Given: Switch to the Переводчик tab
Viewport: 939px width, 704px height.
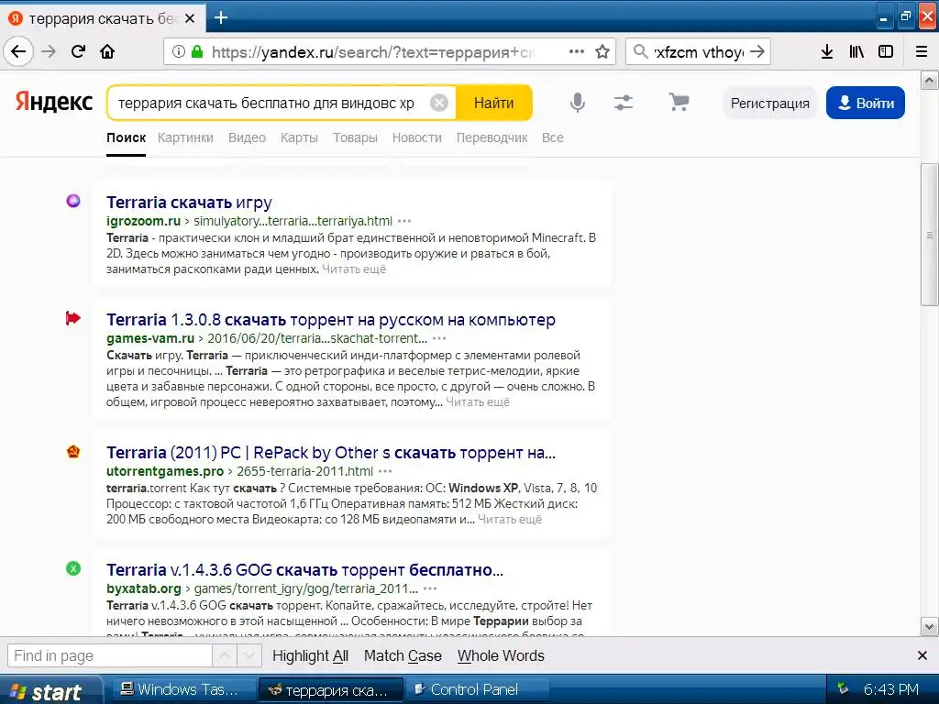Looking at the screenshot, I should (x=492, y=137).
